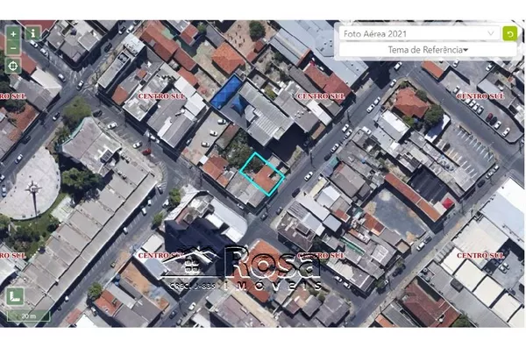
Task: Click the green refresh button
Action: tap(510, 34)
